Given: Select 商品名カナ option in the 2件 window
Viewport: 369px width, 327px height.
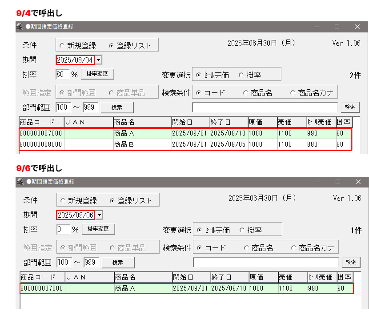Looking at the screenshot, I should (x=293, y=93).
